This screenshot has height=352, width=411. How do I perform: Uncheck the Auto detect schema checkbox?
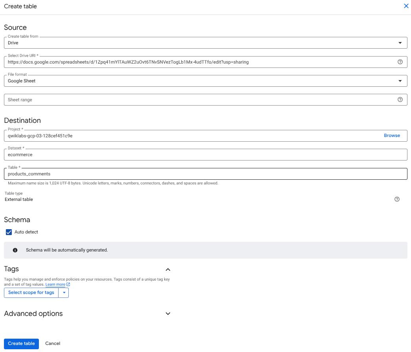point(9,232)
